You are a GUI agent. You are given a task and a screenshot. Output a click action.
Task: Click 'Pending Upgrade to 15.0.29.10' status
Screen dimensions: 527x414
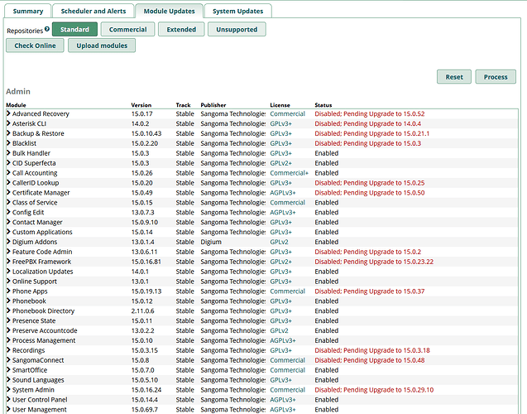(388, 390)
